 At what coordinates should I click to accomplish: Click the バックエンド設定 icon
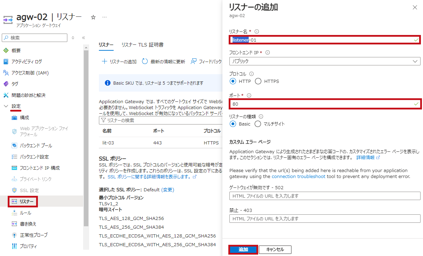[14, 157]
